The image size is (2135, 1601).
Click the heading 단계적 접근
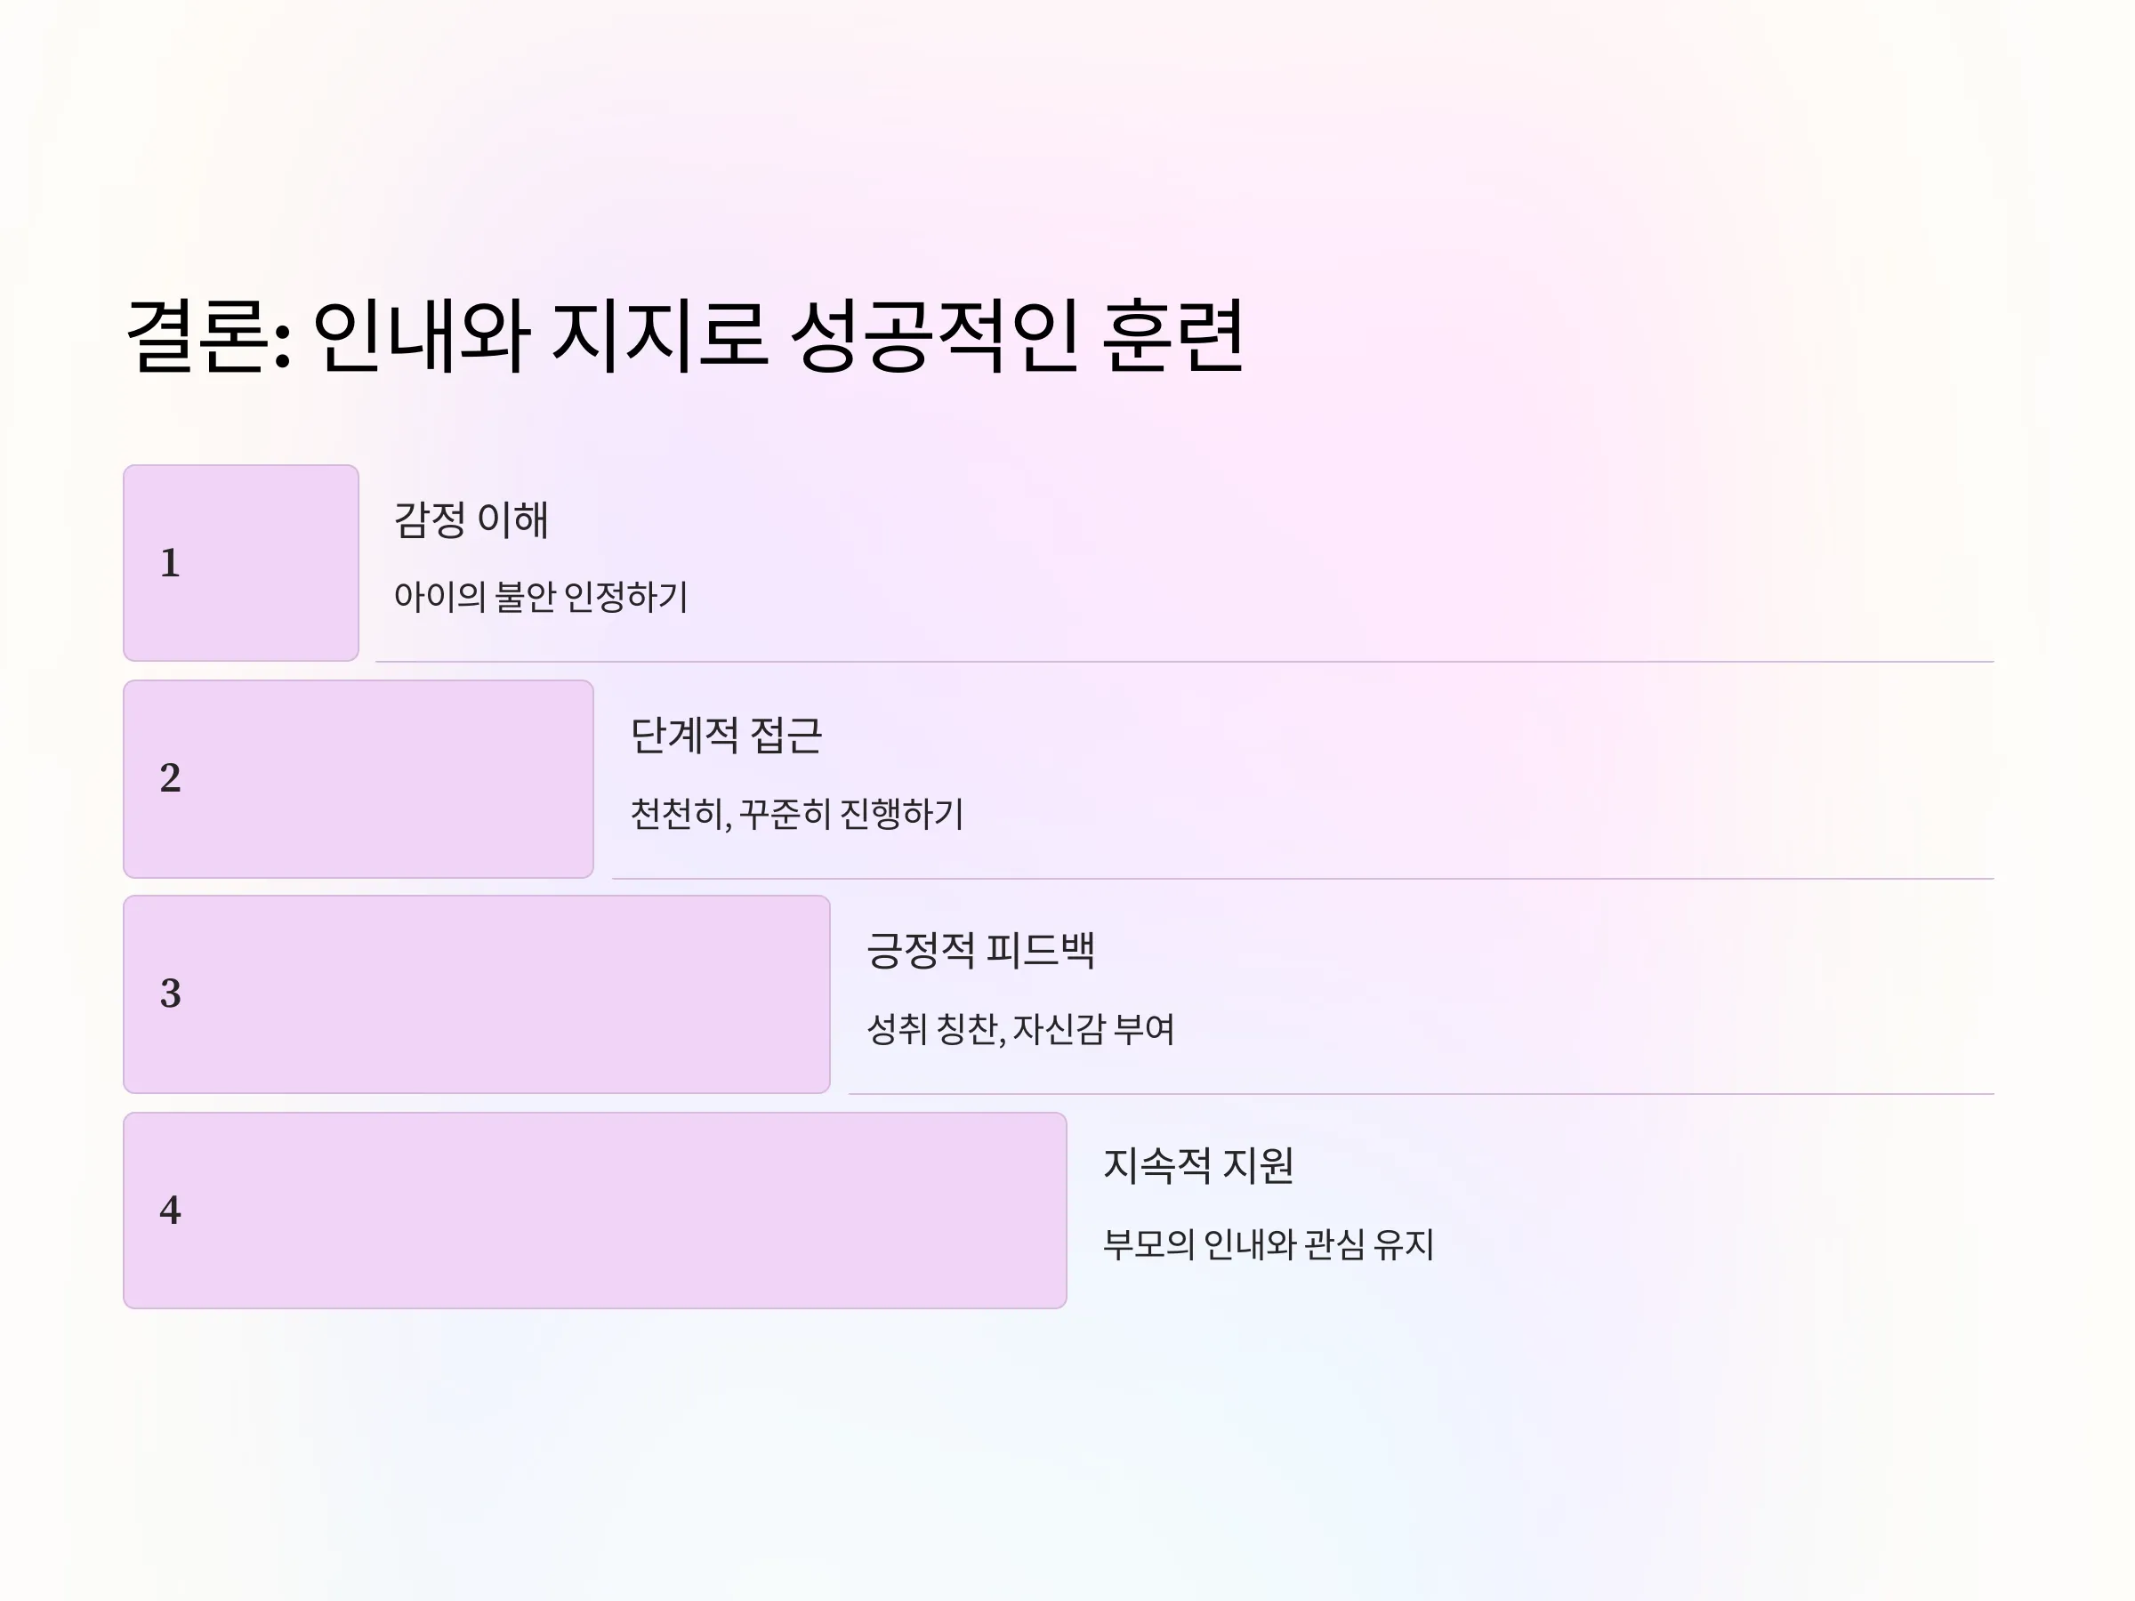coord(726,736)
